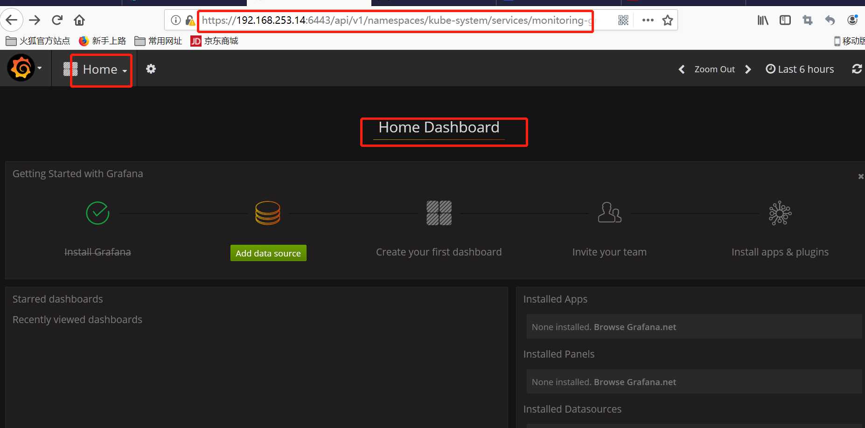Refresh dashboard with refresh icon
The width and height of the screenshot is (865, 428).
857,69
